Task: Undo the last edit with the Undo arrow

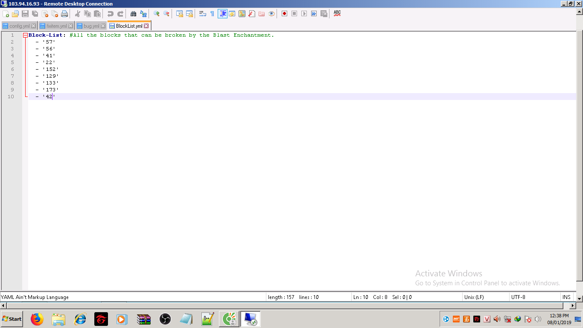Action: (x=111, y=14)
